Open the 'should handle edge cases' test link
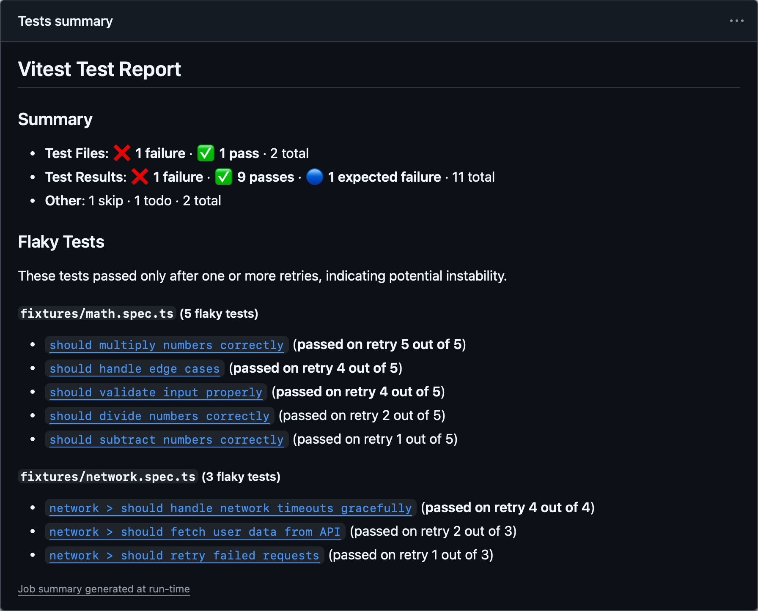The width and height of the screenshot is (758, 611). pos(134,368)
